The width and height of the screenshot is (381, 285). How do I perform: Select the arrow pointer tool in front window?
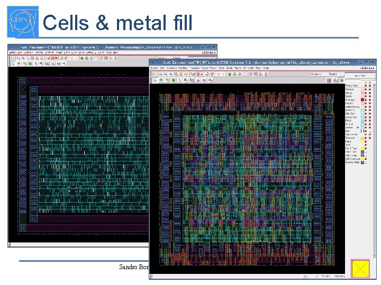tap(155, 80)
